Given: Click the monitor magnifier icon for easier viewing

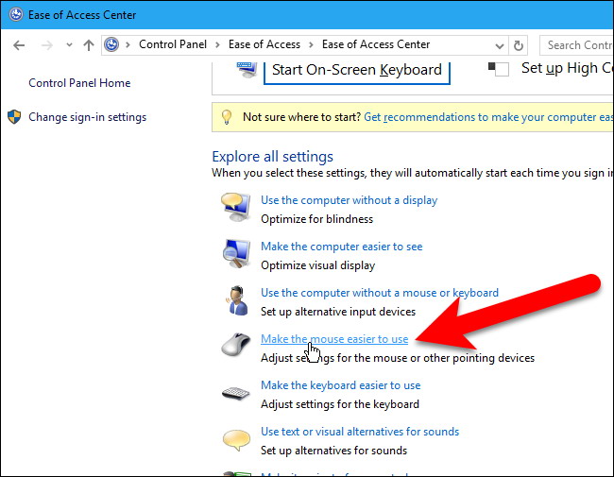Looking at the screenshot, I should pos(234,253).
